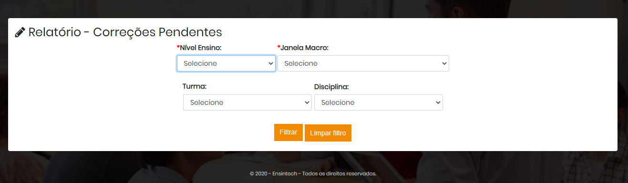Click the chevron arrow of Janela Macro select
Screen dimensions: 628x183
[x=443, y=63]
